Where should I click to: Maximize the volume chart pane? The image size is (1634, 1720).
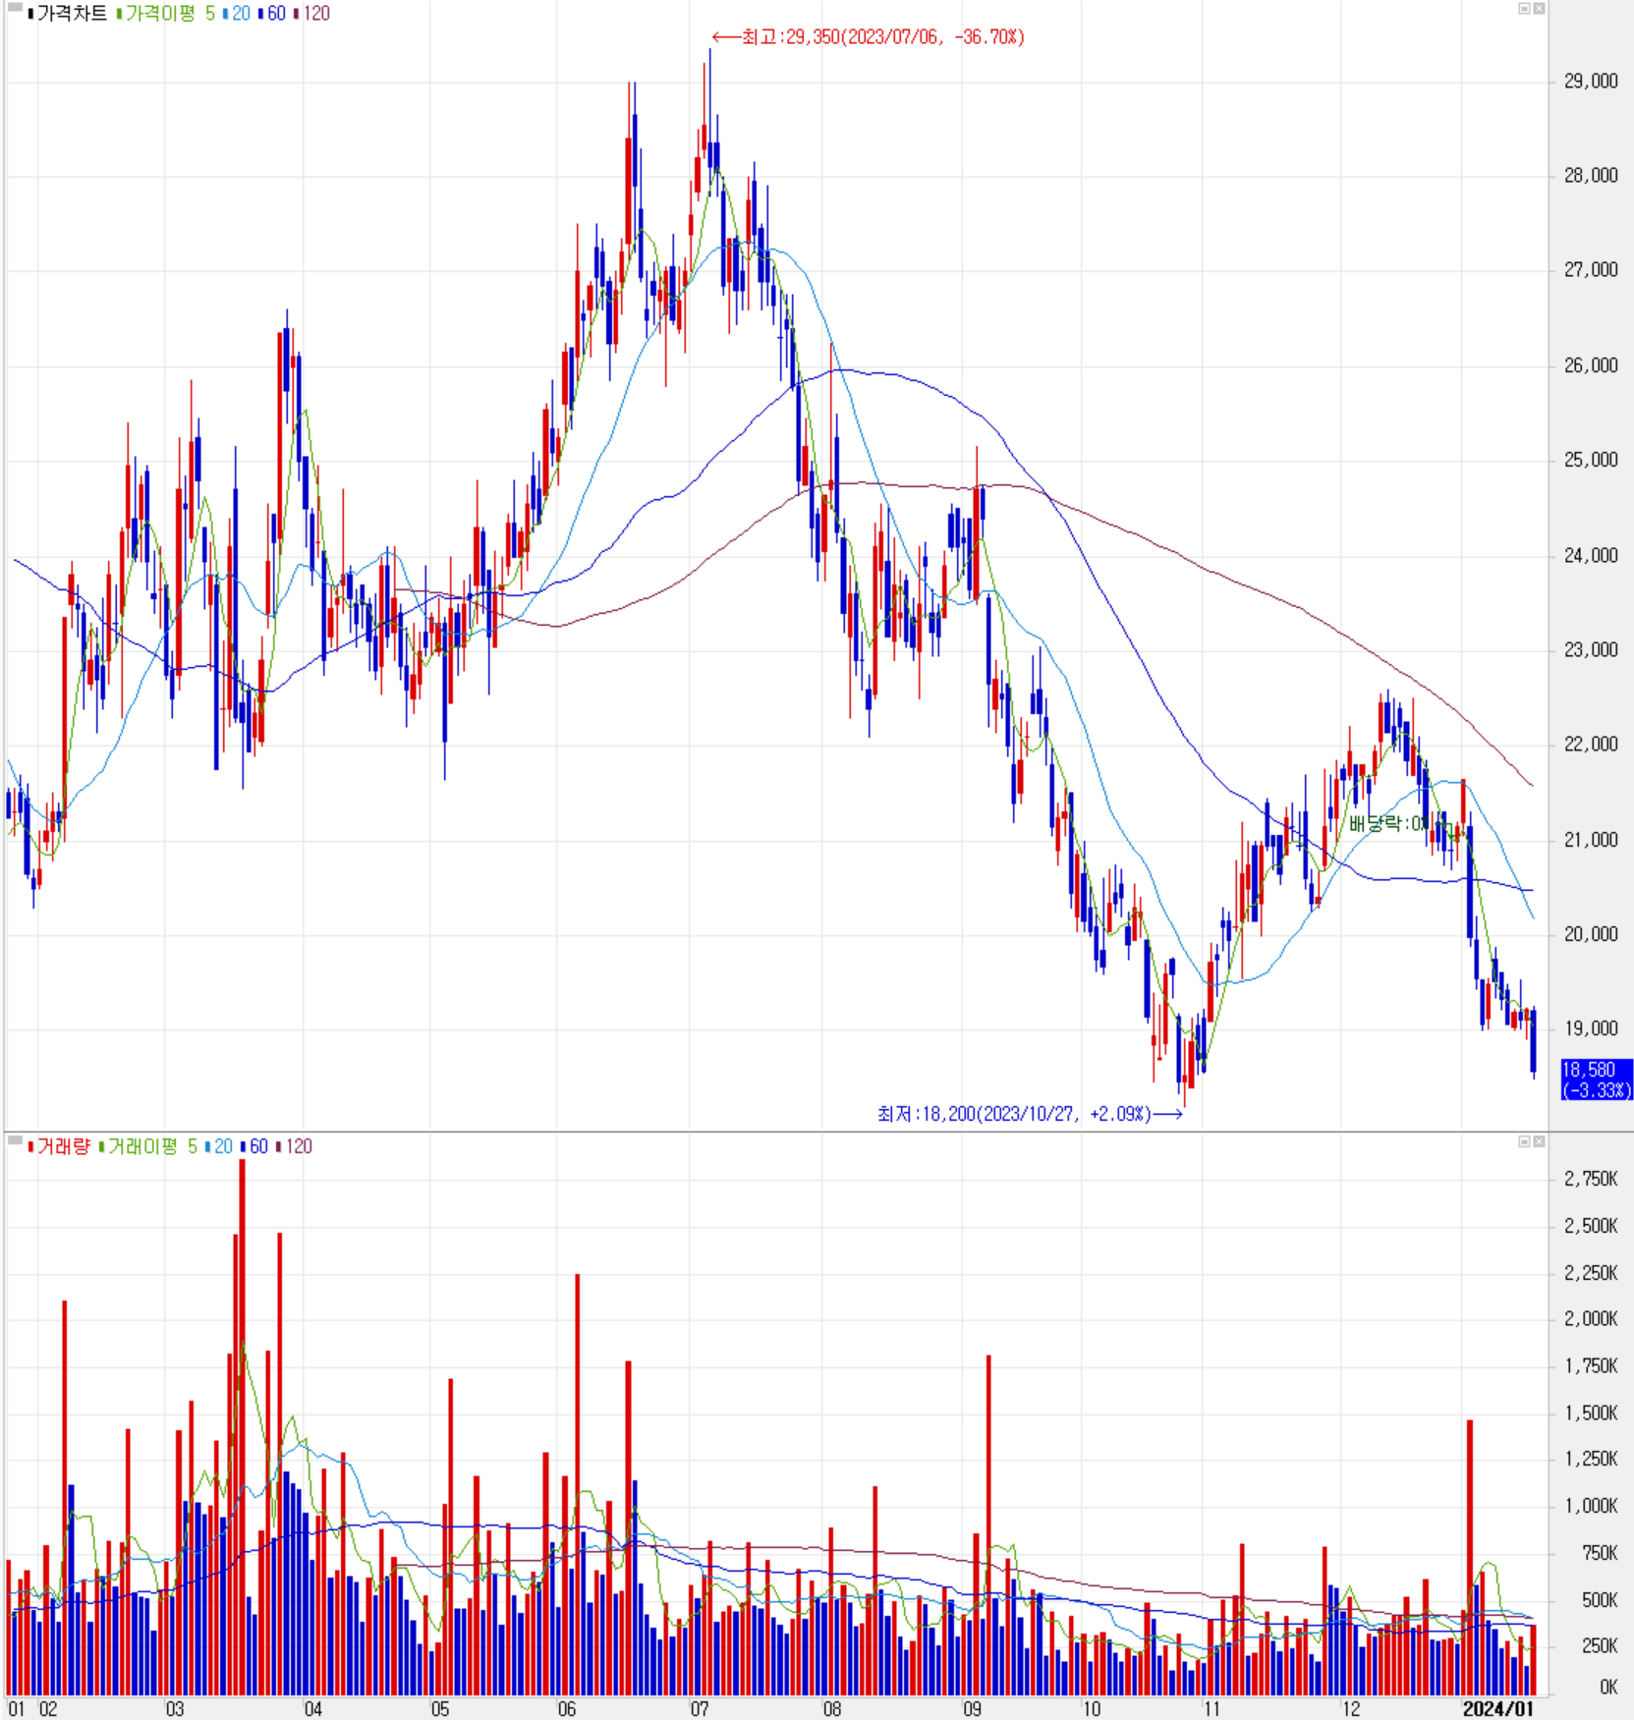click(x=1524, y=1141)
